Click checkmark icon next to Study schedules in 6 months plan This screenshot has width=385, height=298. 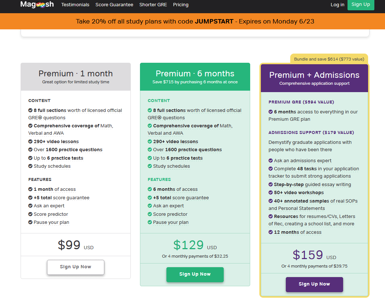point(150,166)
